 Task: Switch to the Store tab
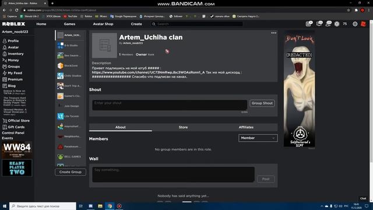click(183, 127)
